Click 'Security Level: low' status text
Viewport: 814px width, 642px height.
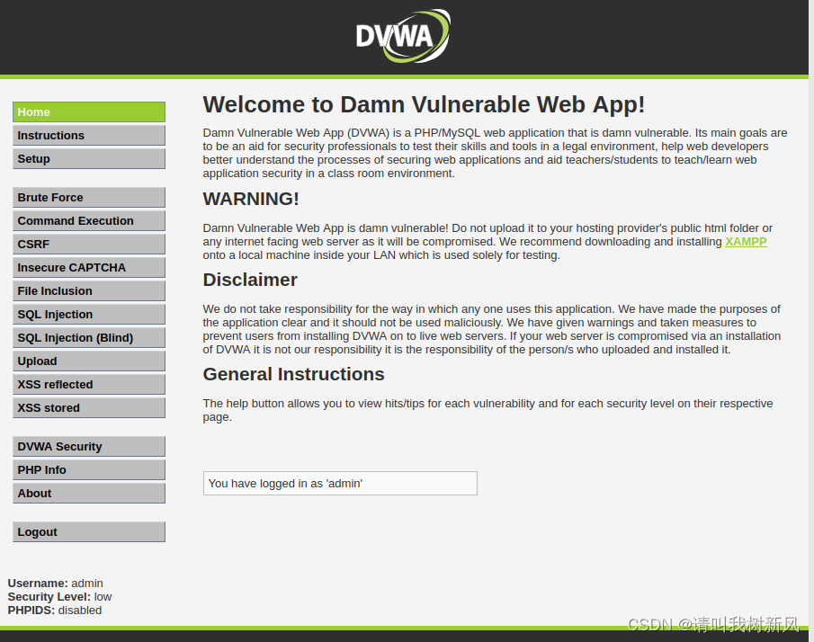(x=59, y=597)
